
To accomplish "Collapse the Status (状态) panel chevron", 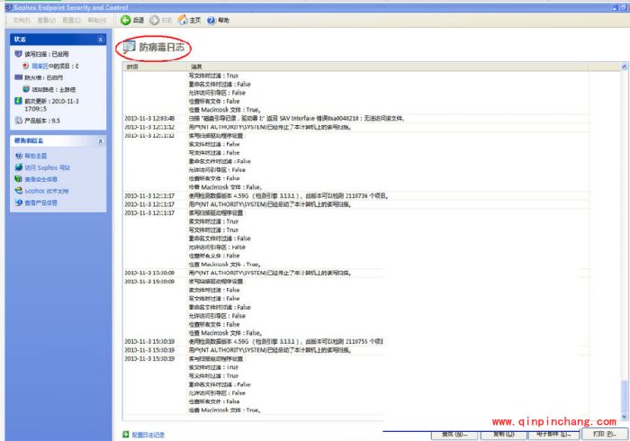I will (101, 40).
